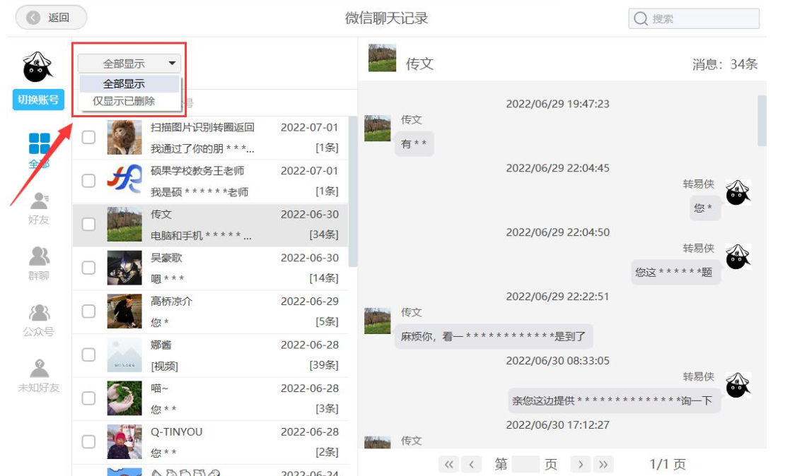The image size is (807, 476).
Task: Select the 全部 grid icon in sidebar
Action: tap(39, 143)
